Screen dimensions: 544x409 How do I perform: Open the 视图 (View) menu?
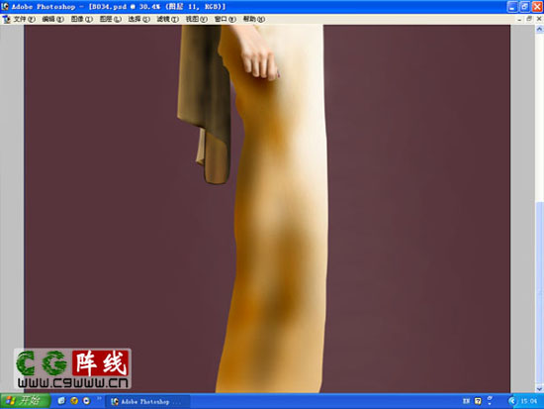click(197, 19)
